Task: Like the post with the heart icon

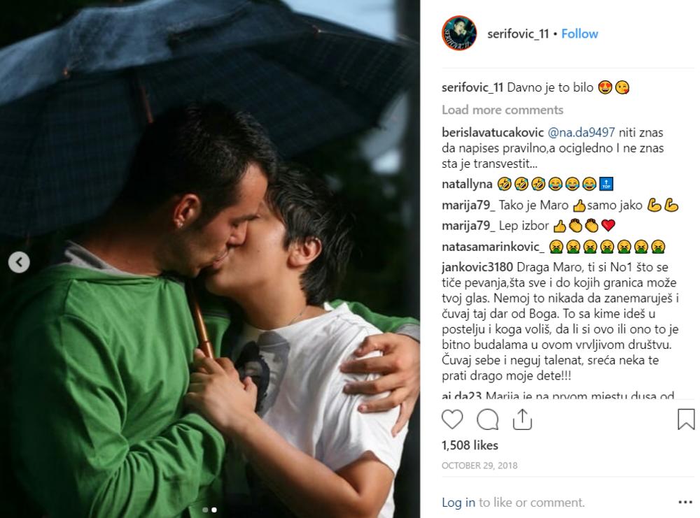Action: pos(452,419)
